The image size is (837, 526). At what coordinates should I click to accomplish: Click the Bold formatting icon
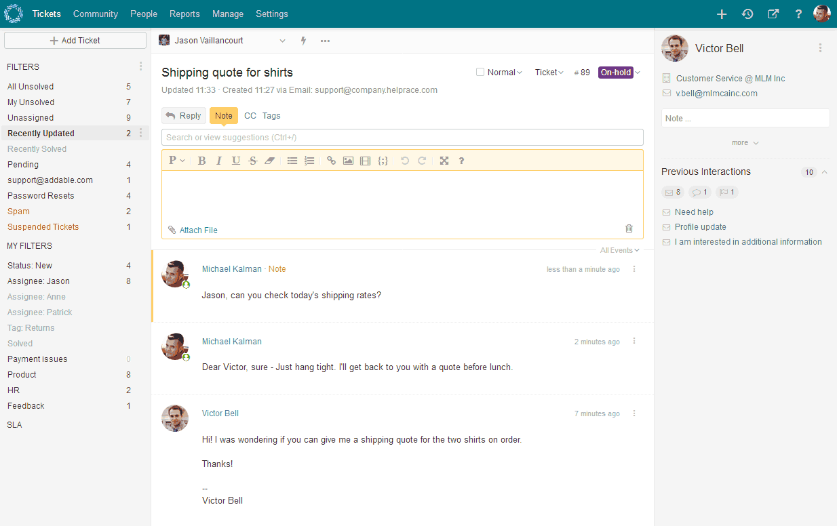[201, 161]
